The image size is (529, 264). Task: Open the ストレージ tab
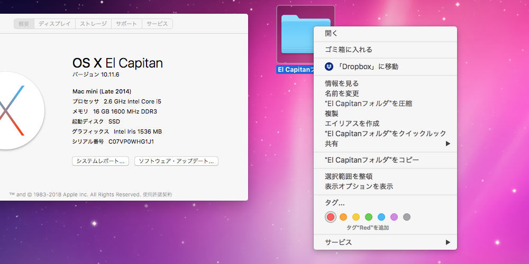[94, 24]
